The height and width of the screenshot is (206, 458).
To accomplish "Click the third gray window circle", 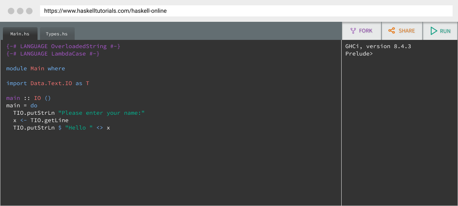I will [x=29, y=11].
